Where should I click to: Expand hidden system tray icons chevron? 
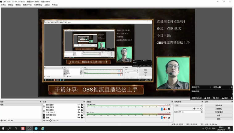click(203, 128)
